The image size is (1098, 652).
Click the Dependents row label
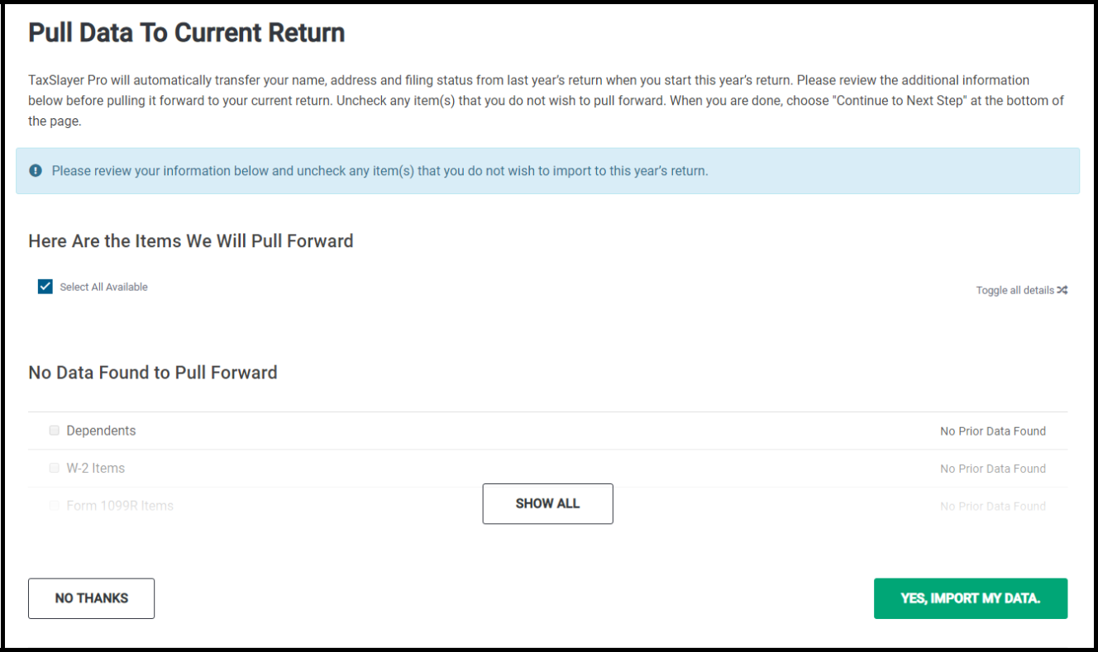(101, 431)
